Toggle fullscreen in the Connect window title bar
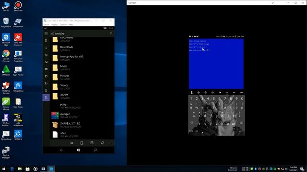The width and height of the screenshot is (307, 172). (x=273, y=3)
